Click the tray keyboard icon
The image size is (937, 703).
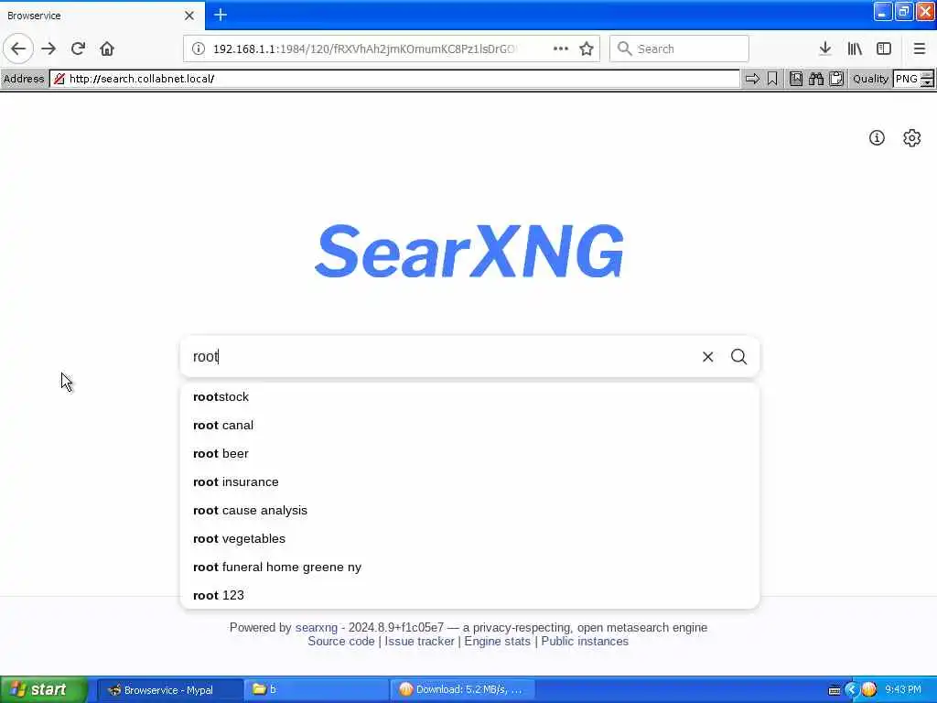pyautogui.click(x=835, y=690)
